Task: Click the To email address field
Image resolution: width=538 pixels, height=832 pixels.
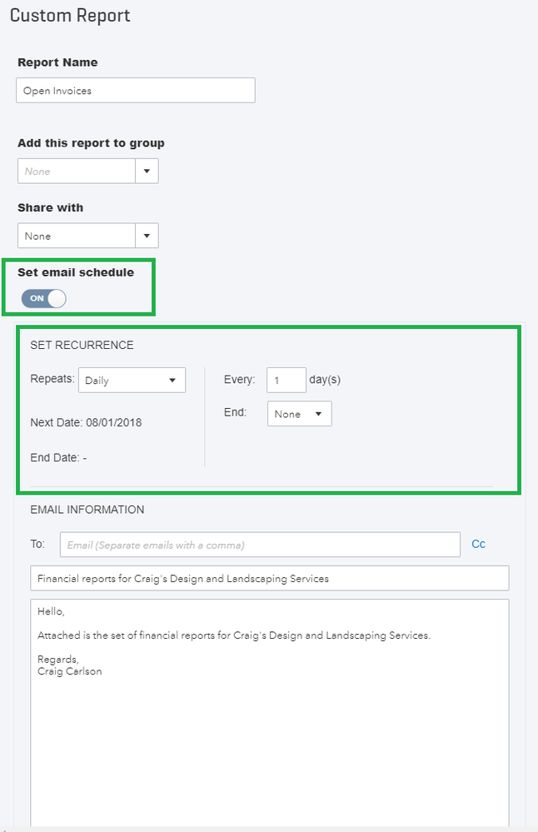Action: tap(260, 545)
